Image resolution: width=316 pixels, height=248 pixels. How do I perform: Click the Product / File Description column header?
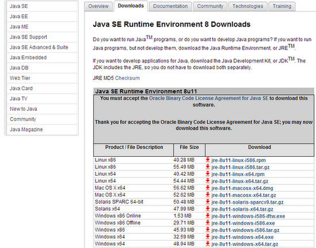coord(134,150)
